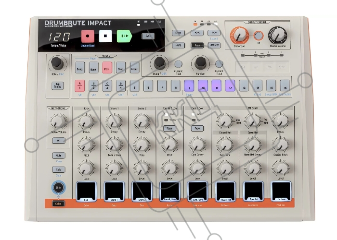Click the Open Hat Decay knob
The image size is (337, 240).
click(253, 144)
